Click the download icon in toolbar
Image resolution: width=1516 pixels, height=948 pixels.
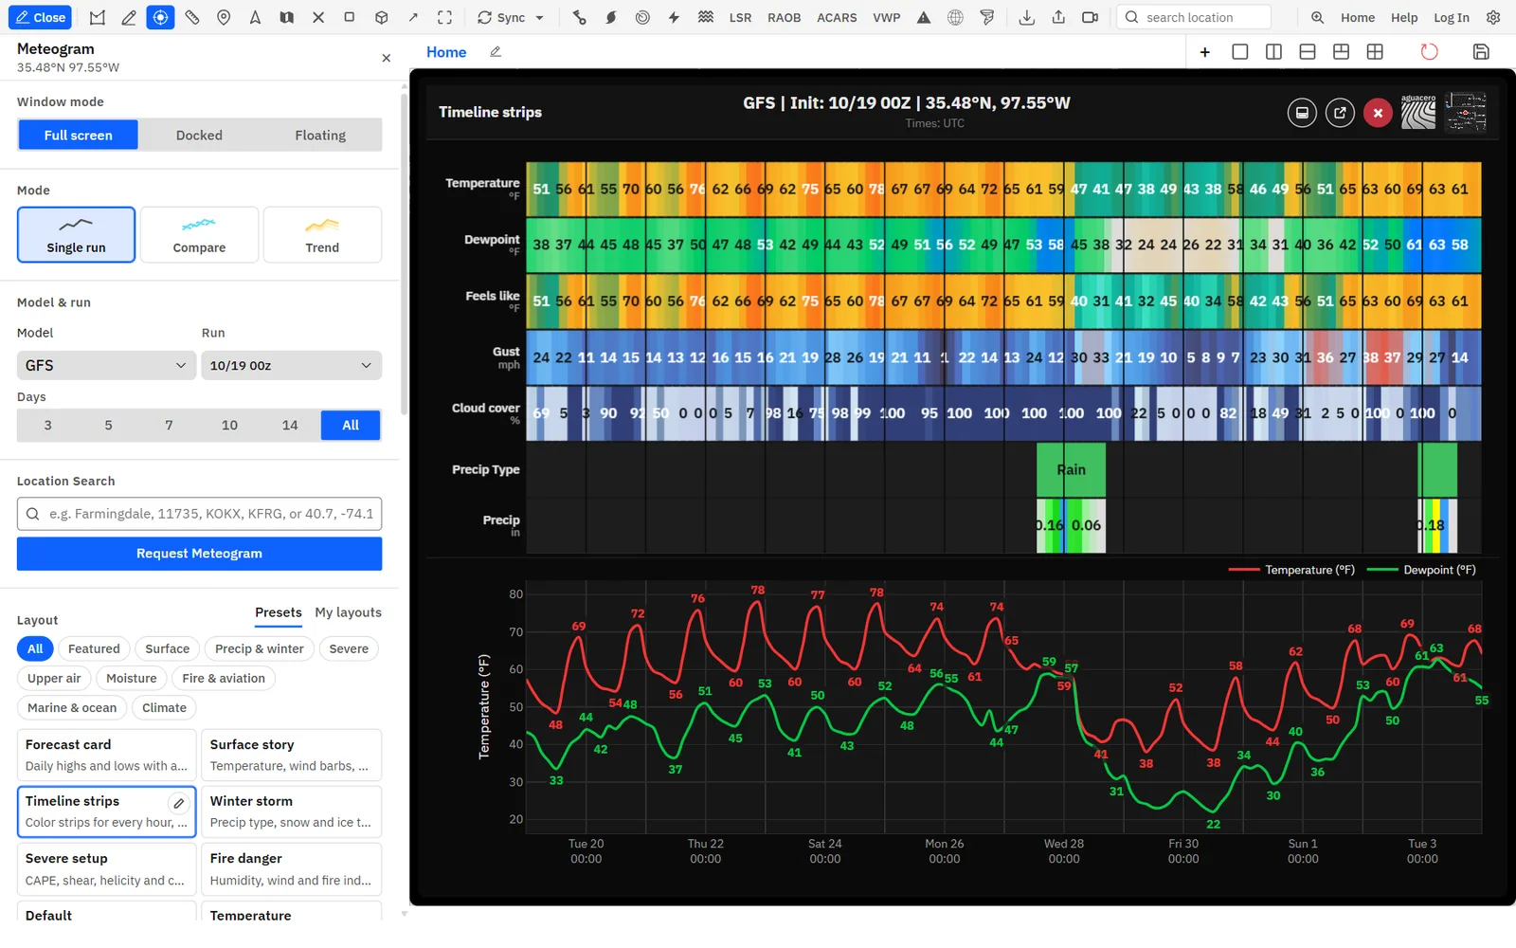pyautogui.click(x=1026, y=17)
